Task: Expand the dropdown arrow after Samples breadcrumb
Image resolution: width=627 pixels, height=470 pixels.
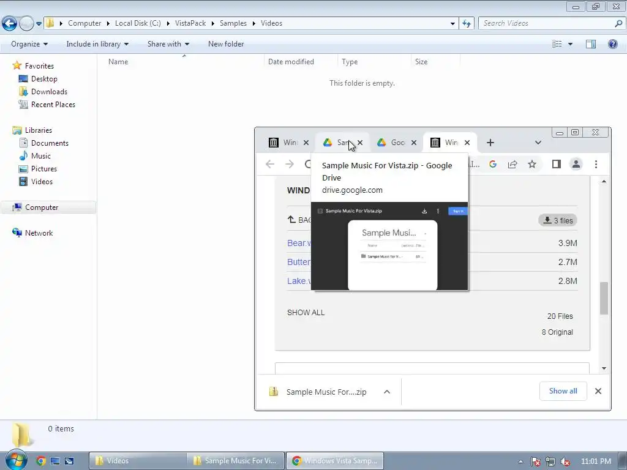Action: [254, 23]
